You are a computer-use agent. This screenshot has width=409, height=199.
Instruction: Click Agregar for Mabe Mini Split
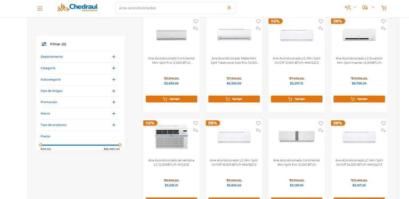pos(234,99)
